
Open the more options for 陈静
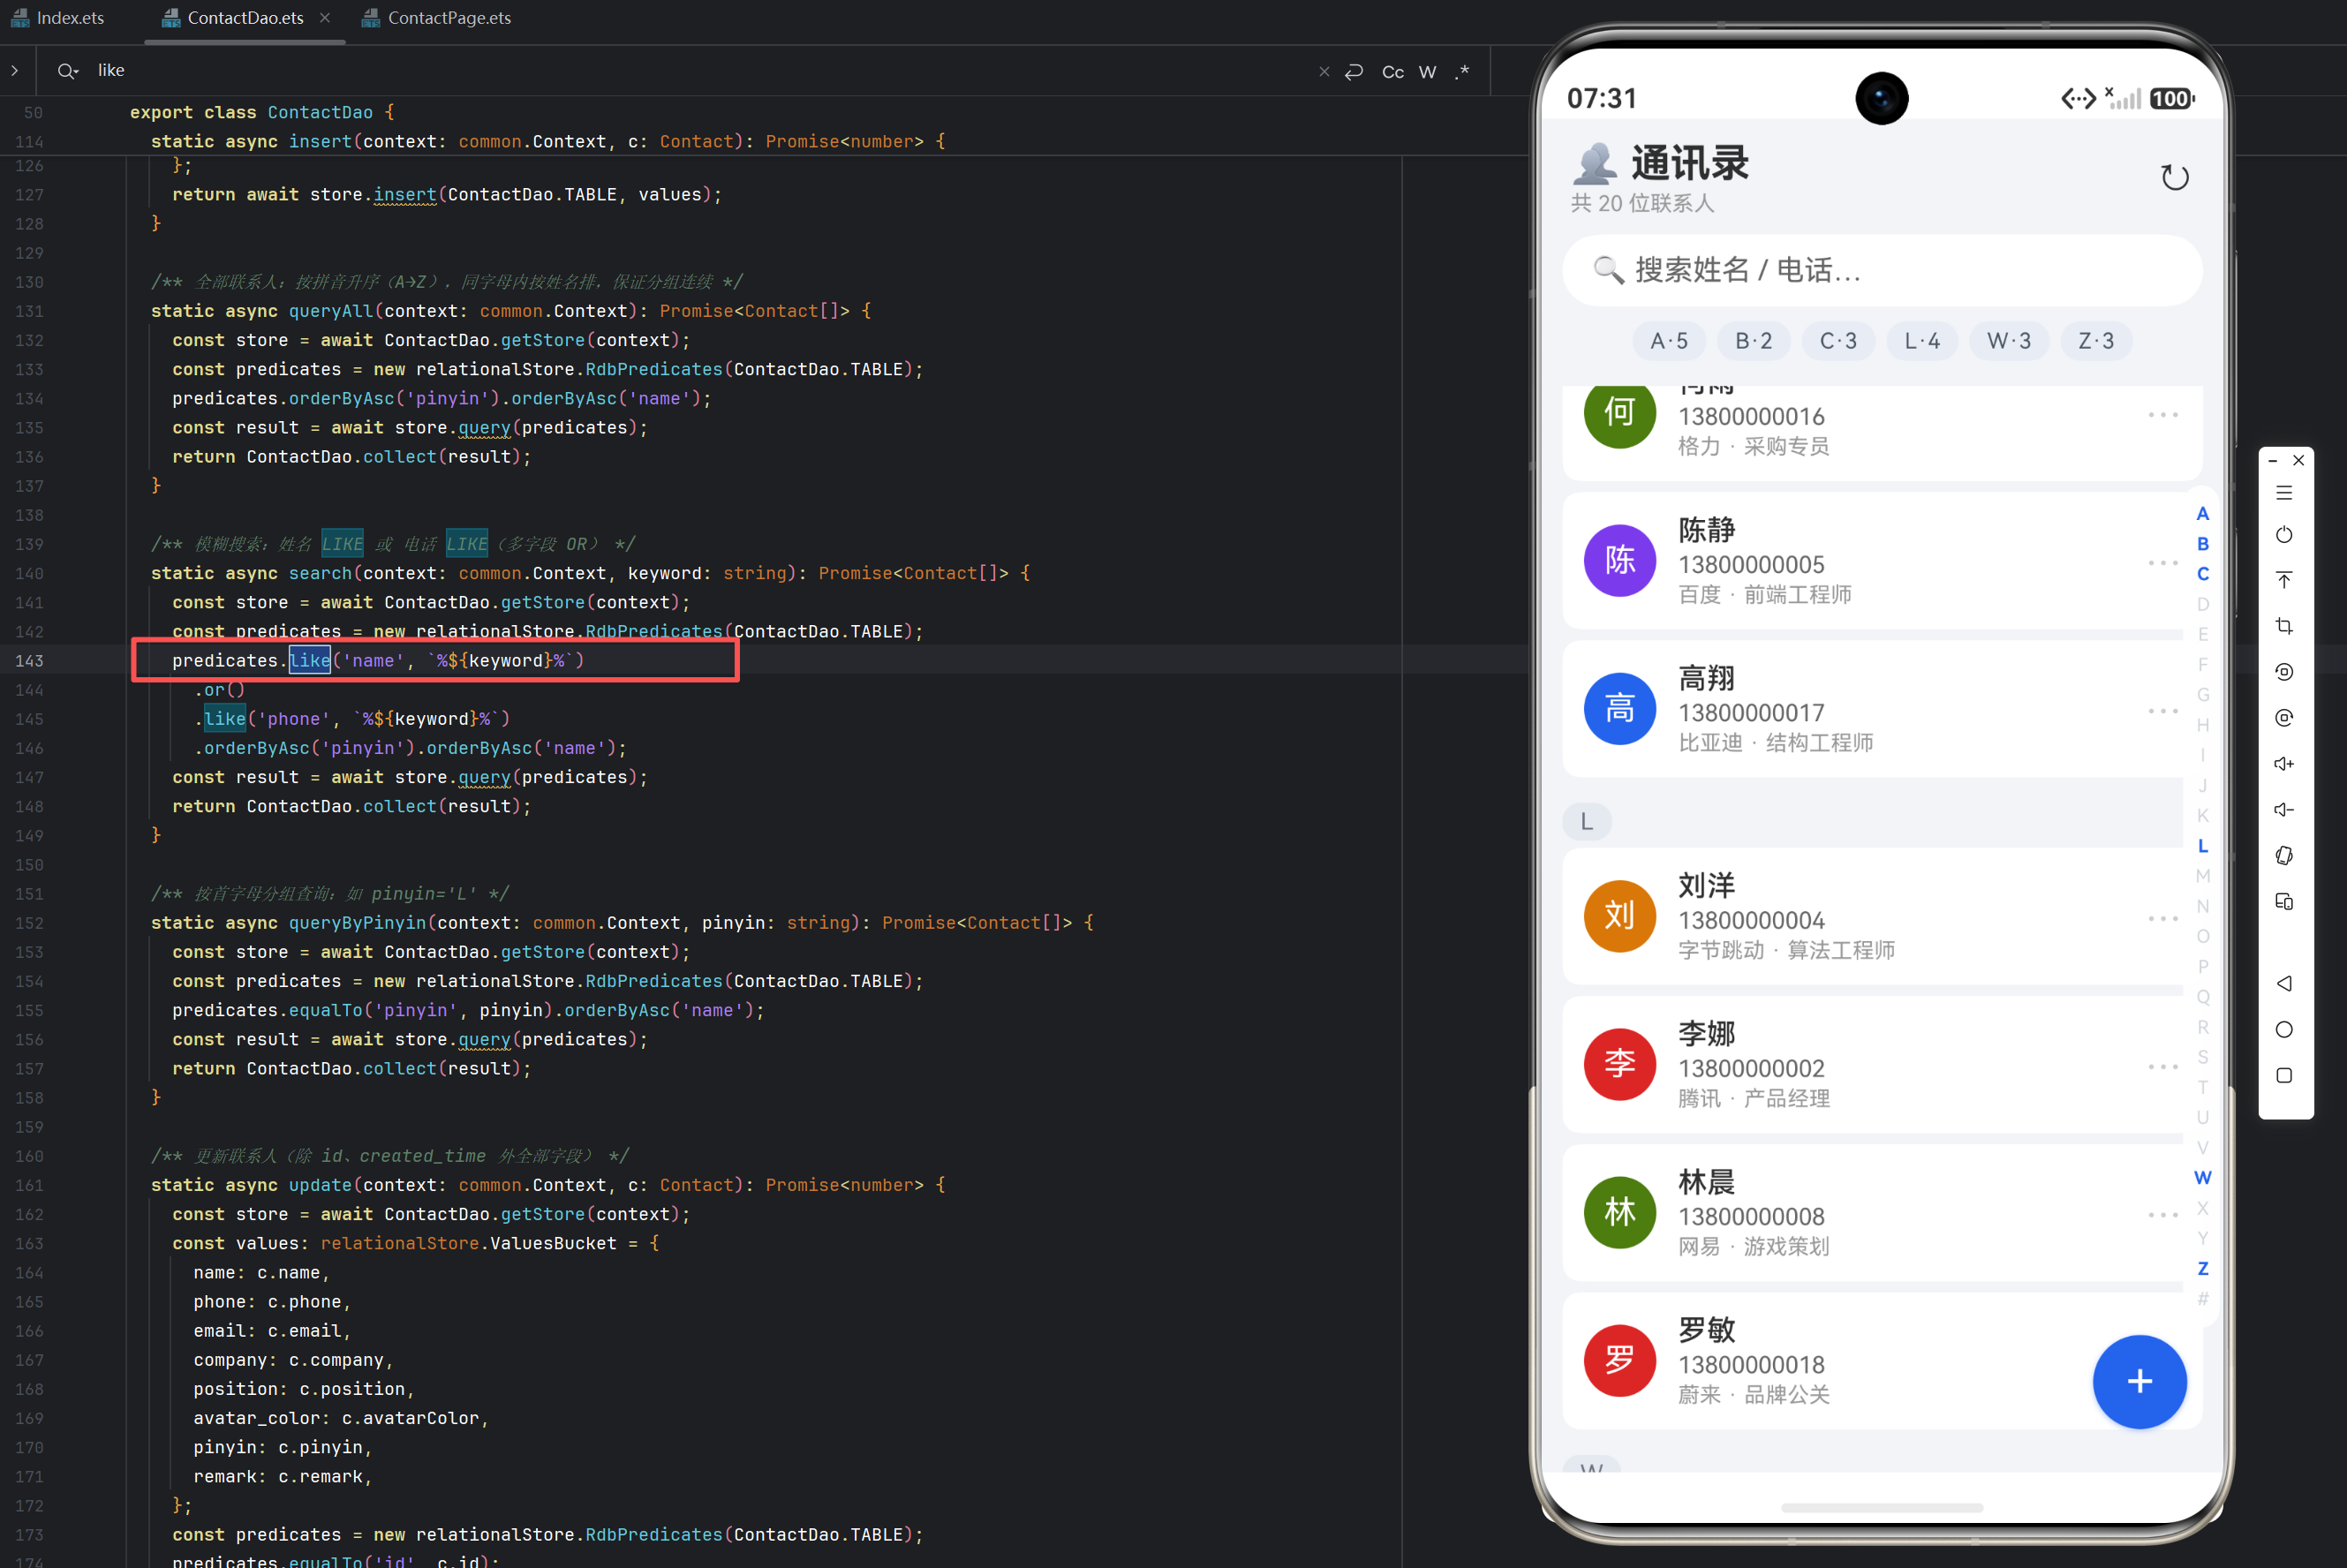click(2163, 563)
